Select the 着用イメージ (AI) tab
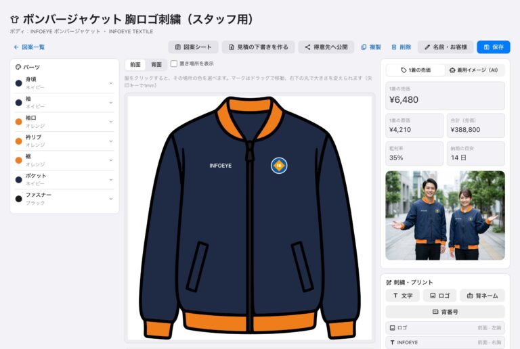The width and height of the screenshot is (520, 349). [x=474, y=70]
